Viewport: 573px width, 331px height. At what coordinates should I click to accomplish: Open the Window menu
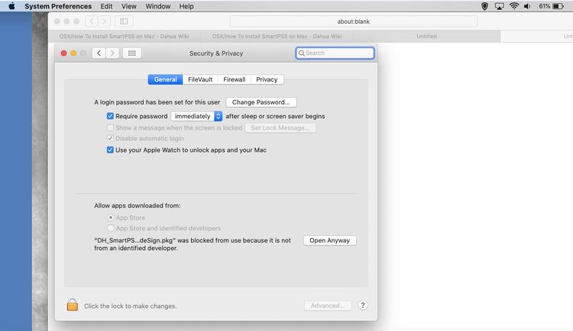point(158,6)
